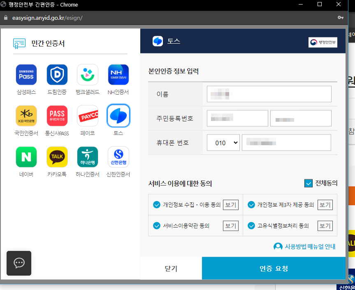Select the KB 국민인증서 icon
Image resolution: width=355 pixels, height=290 pixels.
26,116
